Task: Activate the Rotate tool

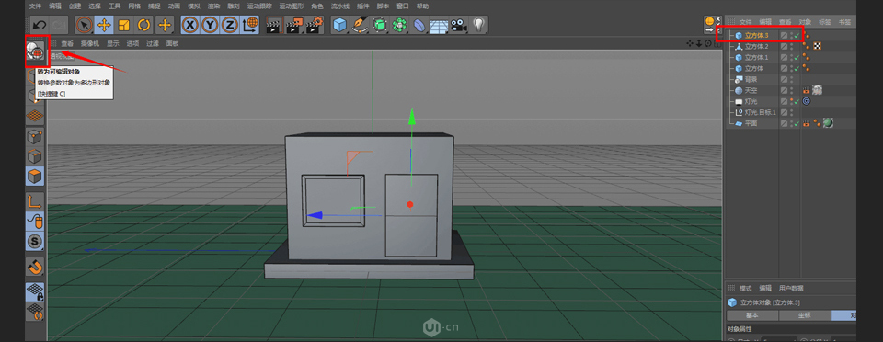Action: [144, 25]
